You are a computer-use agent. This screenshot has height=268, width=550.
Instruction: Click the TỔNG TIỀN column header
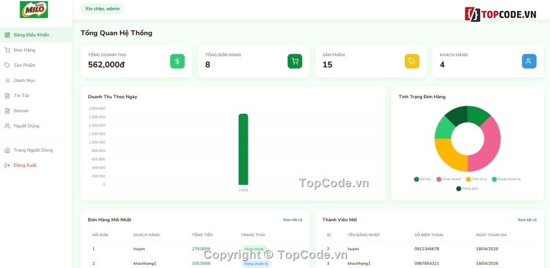[202, 234]
